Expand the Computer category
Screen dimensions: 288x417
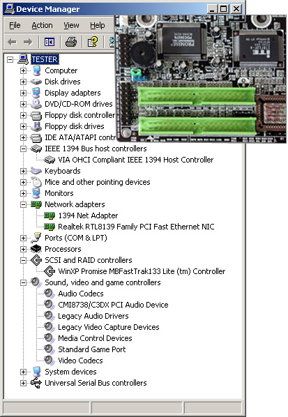24,70
